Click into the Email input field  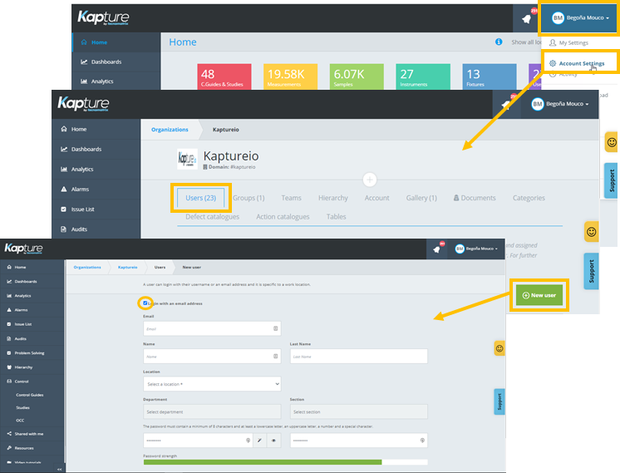pos(212,328)
